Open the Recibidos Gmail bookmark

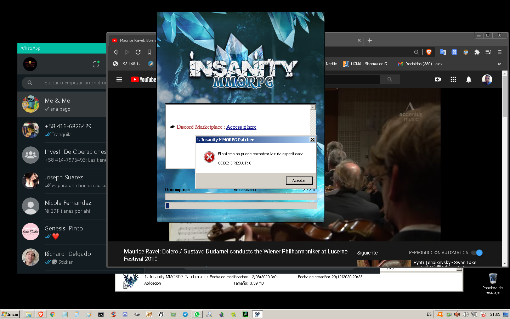421,64
